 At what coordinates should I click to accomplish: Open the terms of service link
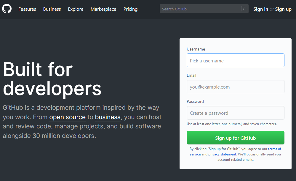tap(274, 149)
